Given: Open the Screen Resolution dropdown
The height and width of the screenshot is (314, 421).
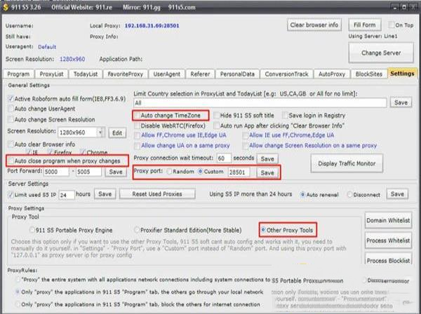Looking at the screenshot, I should tap(102, 132).
